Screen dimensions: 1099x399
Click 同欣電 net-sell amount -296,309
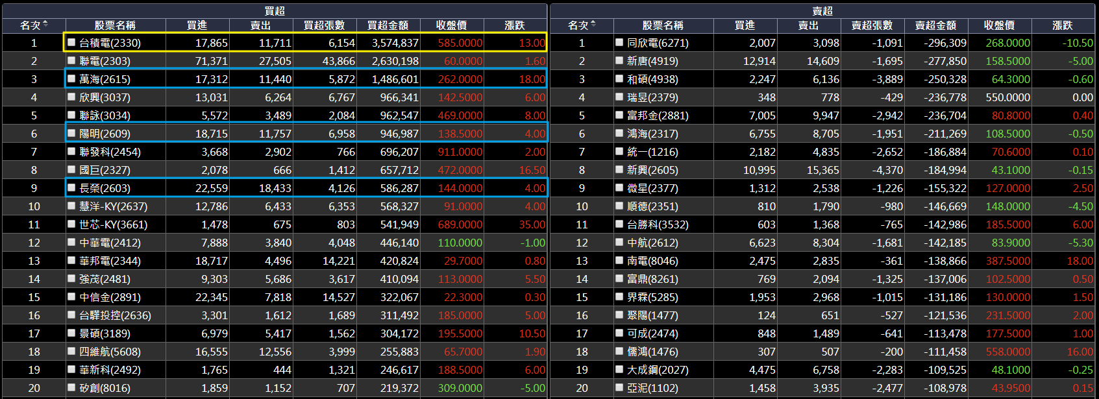[946, 43]
